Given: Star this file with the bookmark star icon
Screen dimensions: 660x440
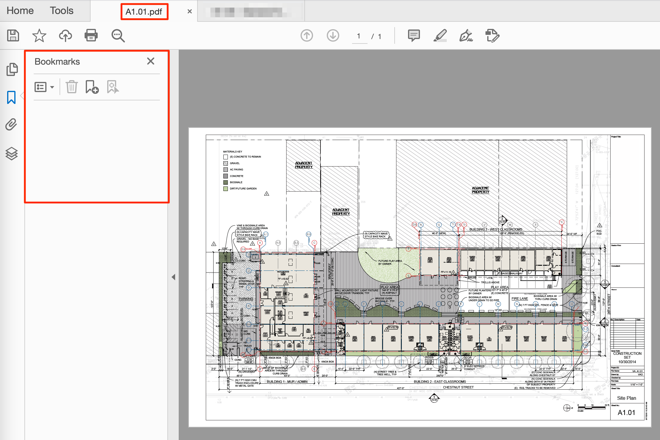Looking at the screenshot, I should click(39, 36).
